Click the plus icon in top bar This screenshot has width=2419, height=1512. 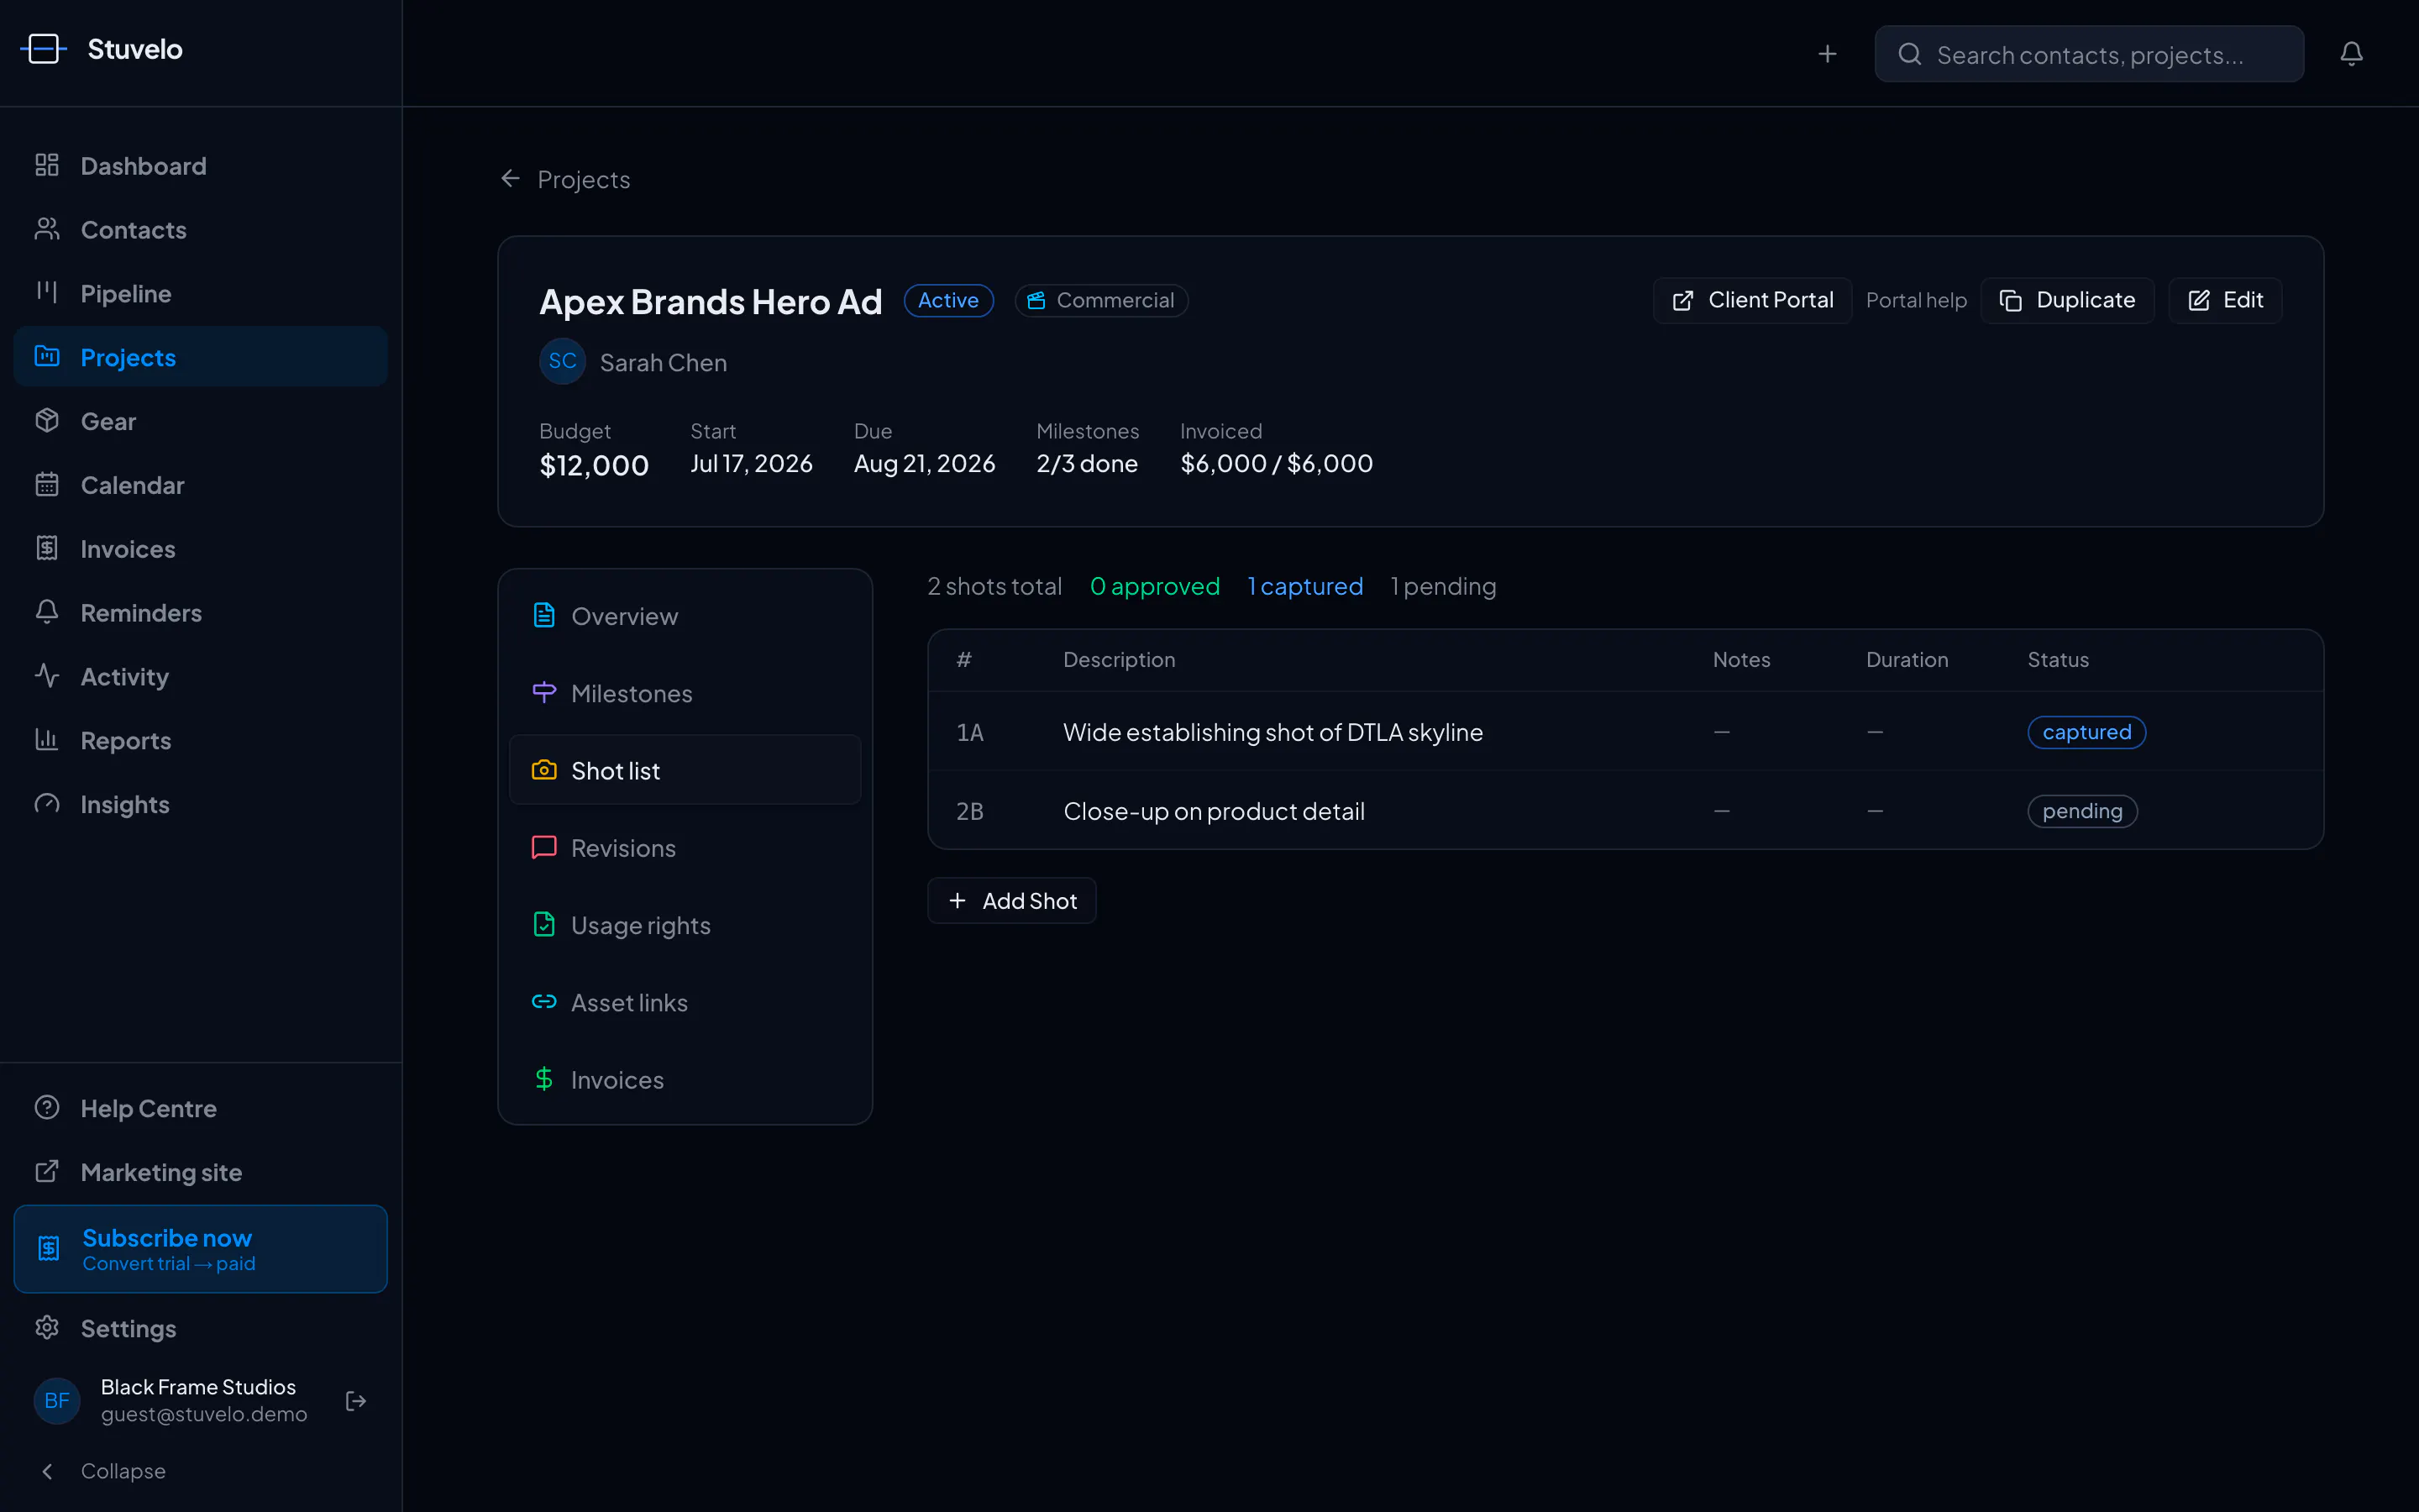(x=1827, y=54)
